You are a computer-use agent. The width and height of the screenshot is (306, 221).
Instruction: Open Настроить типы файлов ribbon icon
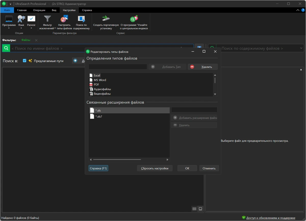(64, 19)
